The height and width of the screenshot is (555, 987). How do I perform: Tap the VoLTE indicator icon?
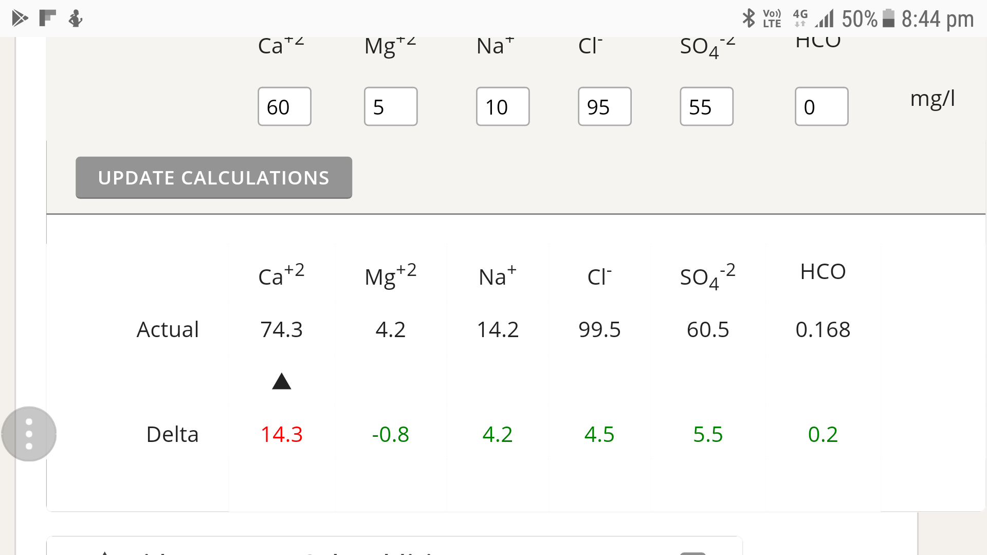tap(772, 18)
